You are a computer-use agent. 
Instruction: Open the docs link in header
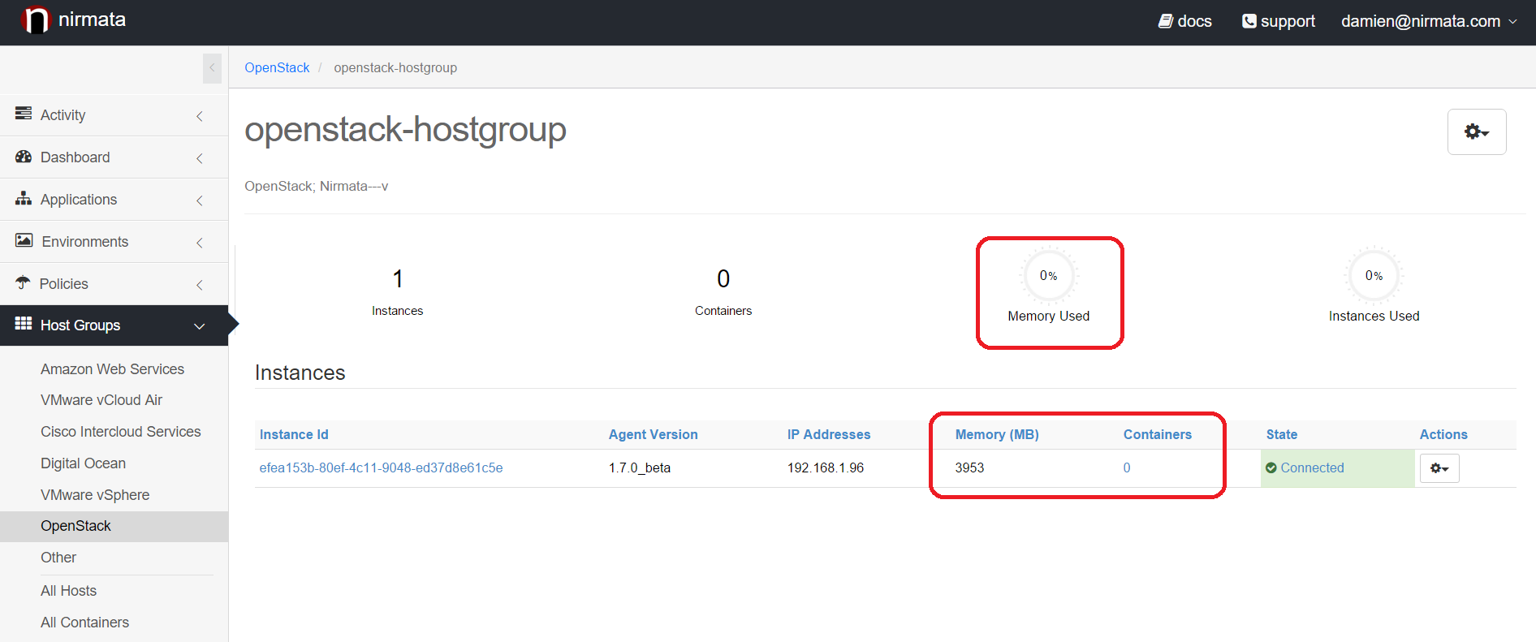click(1194, 21)
